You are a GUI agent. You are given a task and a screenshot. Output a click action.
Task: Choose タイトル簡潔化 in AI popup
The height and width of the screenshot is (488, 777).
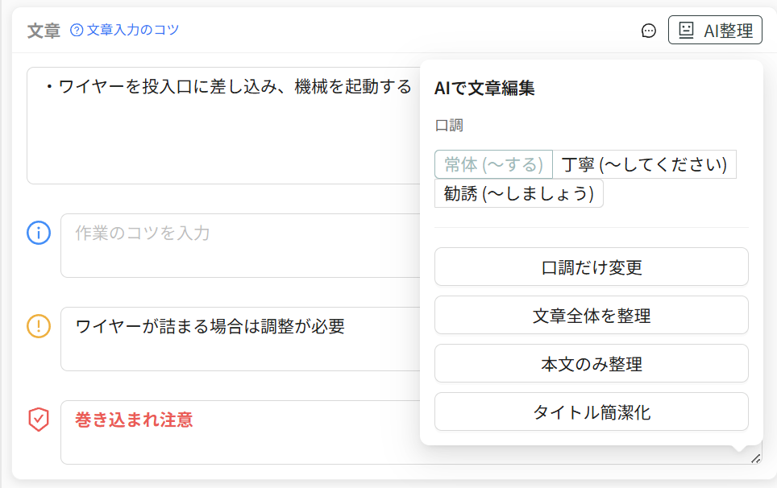pyautogui.click(x=591, y=411)
